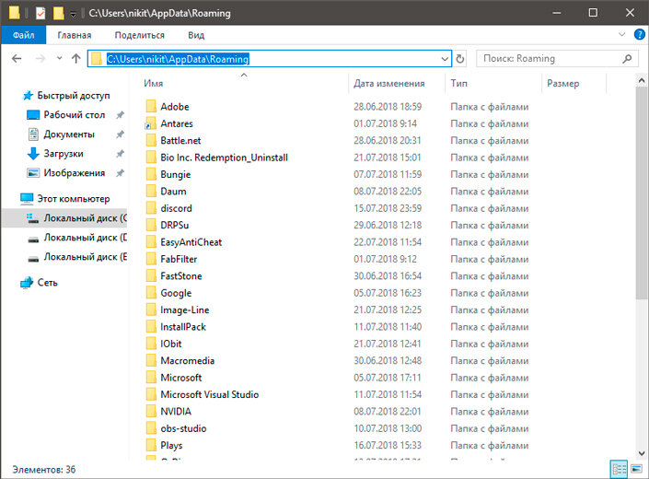Click the scrollbar down arrow
Image resolution: width=649 pixels, height=479 pixels.
641,453
